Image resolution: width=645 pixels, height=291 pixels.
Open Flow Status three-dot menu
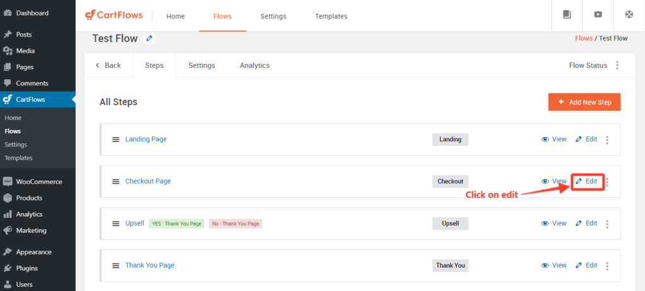617,65
